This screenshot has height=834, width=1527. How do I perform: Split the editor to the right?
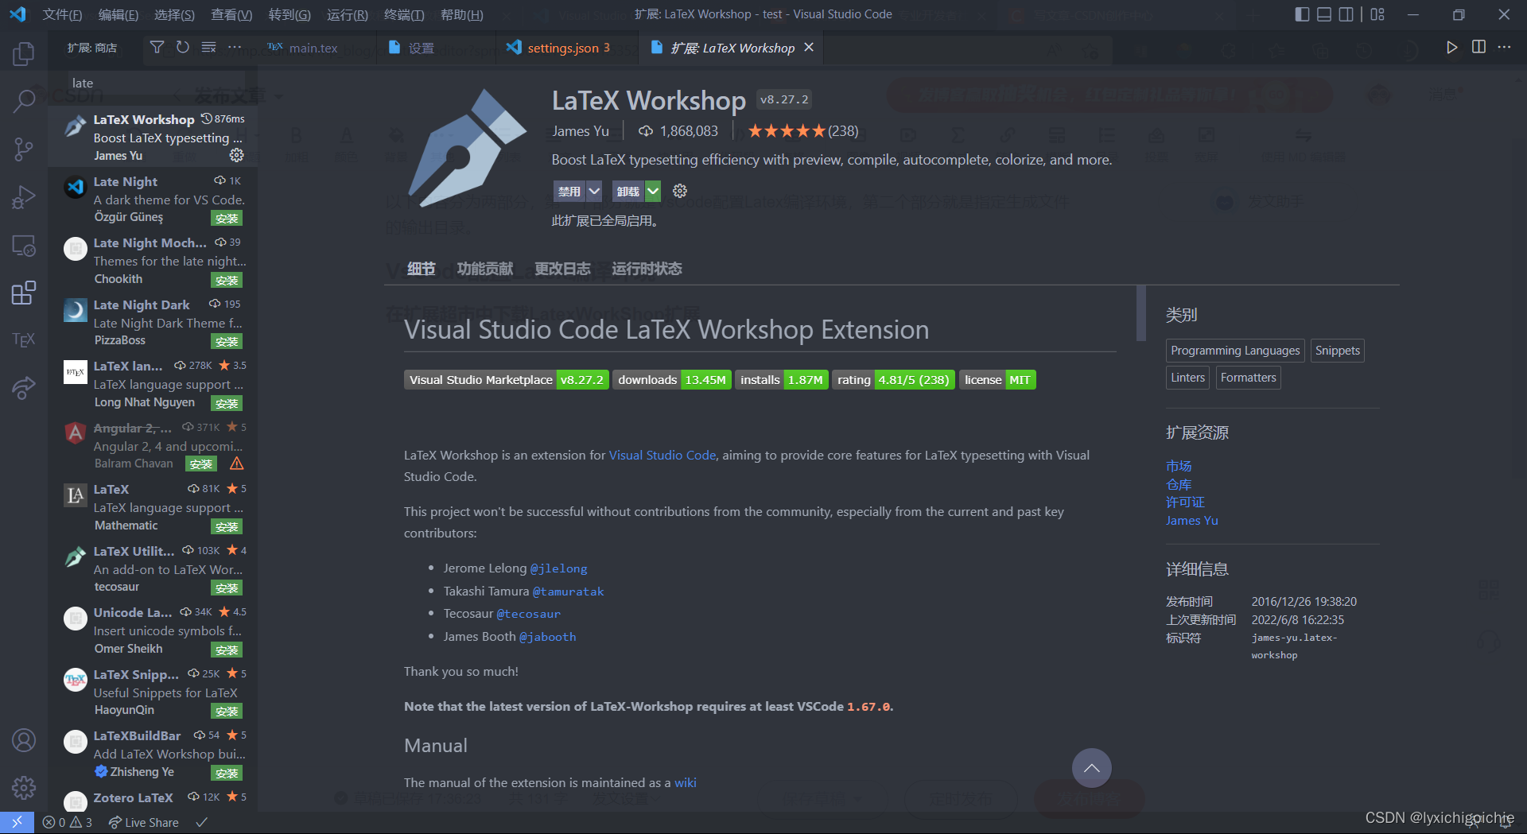1478,48
